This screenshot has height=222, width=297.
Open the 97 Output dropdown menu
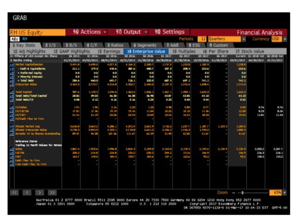point(131,32)
